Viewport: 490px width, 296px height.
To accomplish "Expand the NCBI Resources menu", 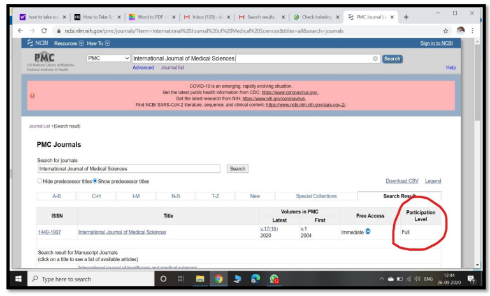I will [x=69, y=43].
